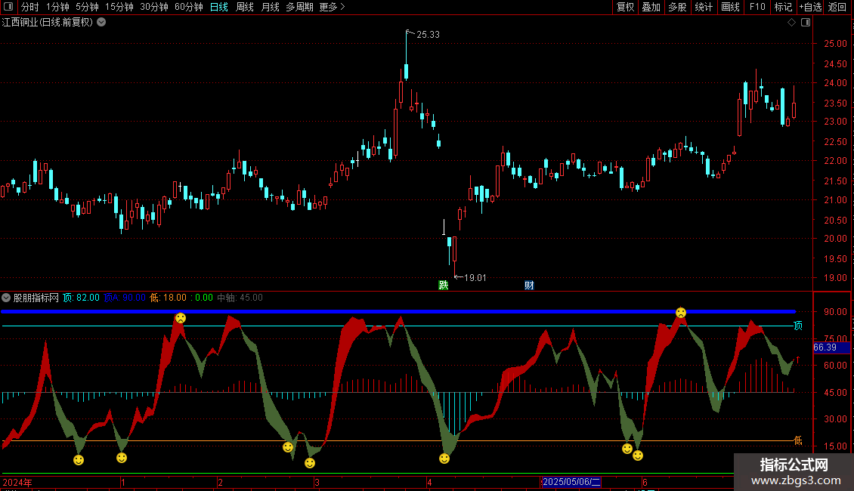854x491 pixels.
Task: Click month marker 4 on the time axis
Action: point(429,482)
